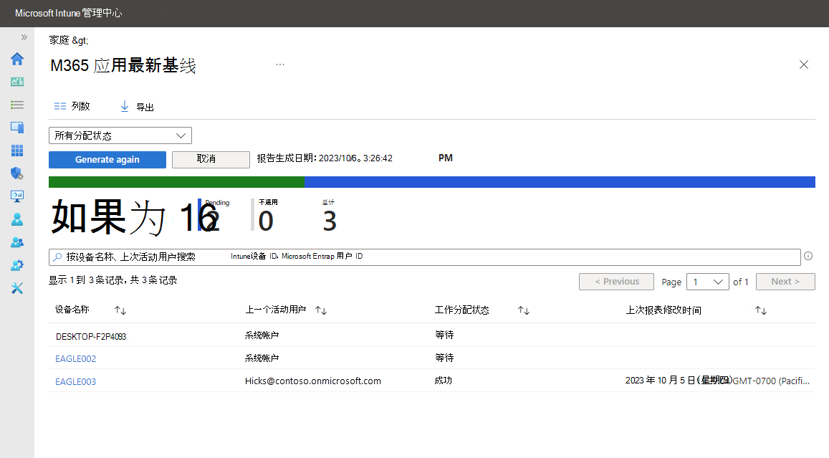Open the Dashboard chart icon in sidebar
This screenshot has height=458, width=829.
click(17, 82)
